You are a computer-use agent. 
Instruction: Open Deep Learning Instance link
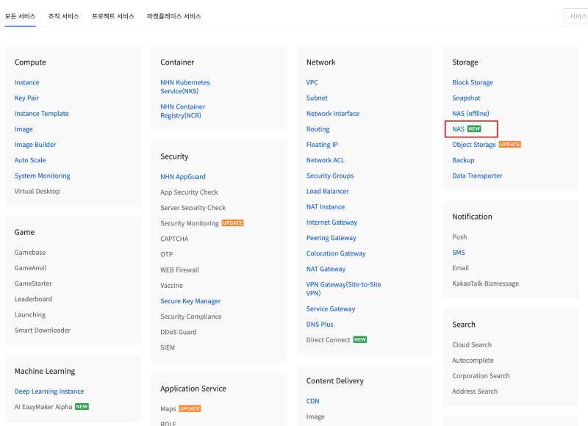[x=49, y=391]
